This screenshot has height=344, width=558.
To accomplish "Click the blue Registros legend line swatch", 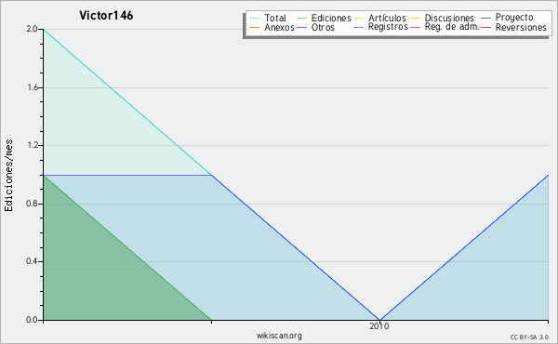I will coord(359,27).
